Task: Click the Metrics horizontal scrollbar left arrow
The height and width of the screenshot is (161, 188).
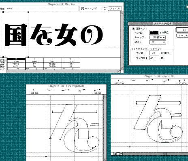Action: pos(8,71)
